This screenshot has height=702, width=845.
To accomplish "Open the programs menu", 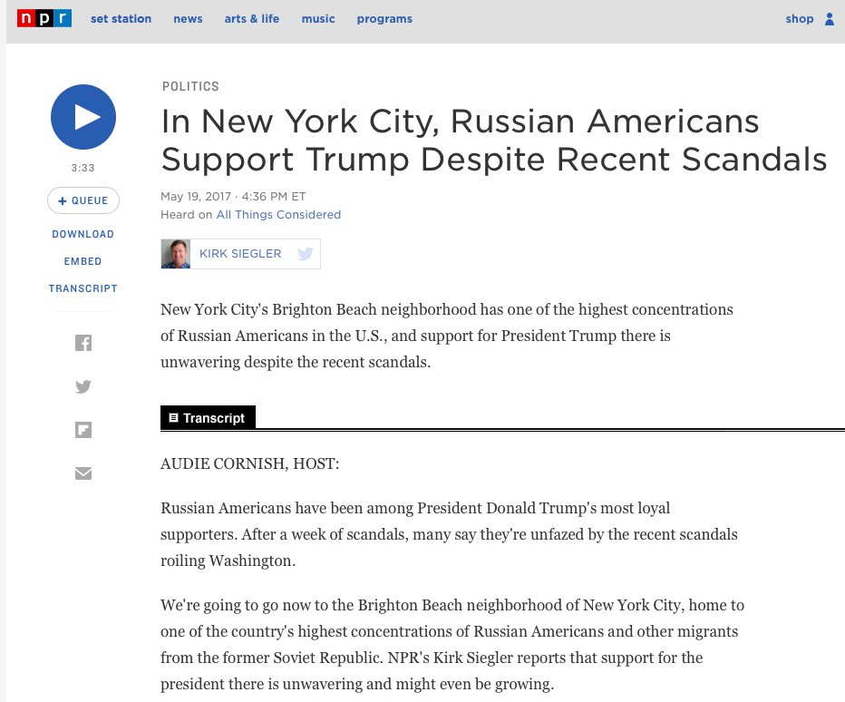I will click(384, 19).
